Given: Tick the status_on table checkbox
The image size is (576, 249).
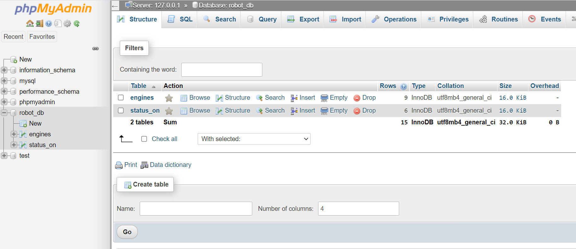Looking at the screenshot, I should point(121,110).
